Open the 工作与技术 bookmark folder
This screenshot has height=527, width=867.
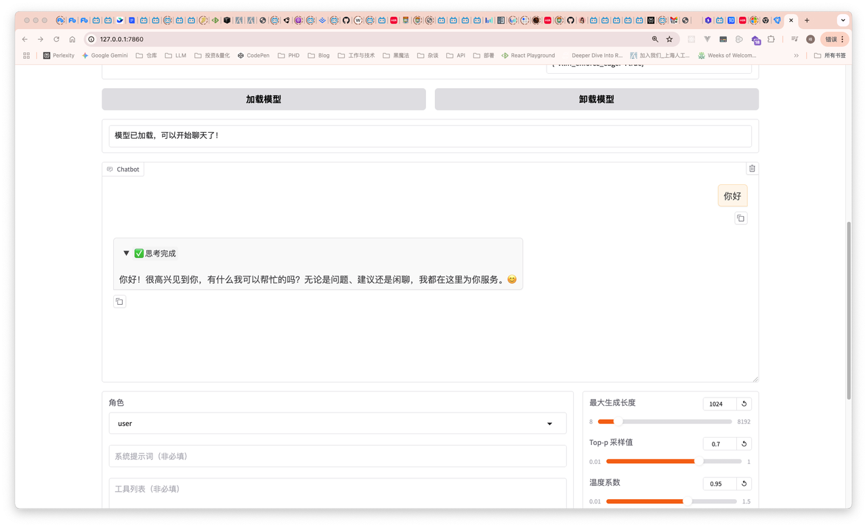(x=356, y=56)
